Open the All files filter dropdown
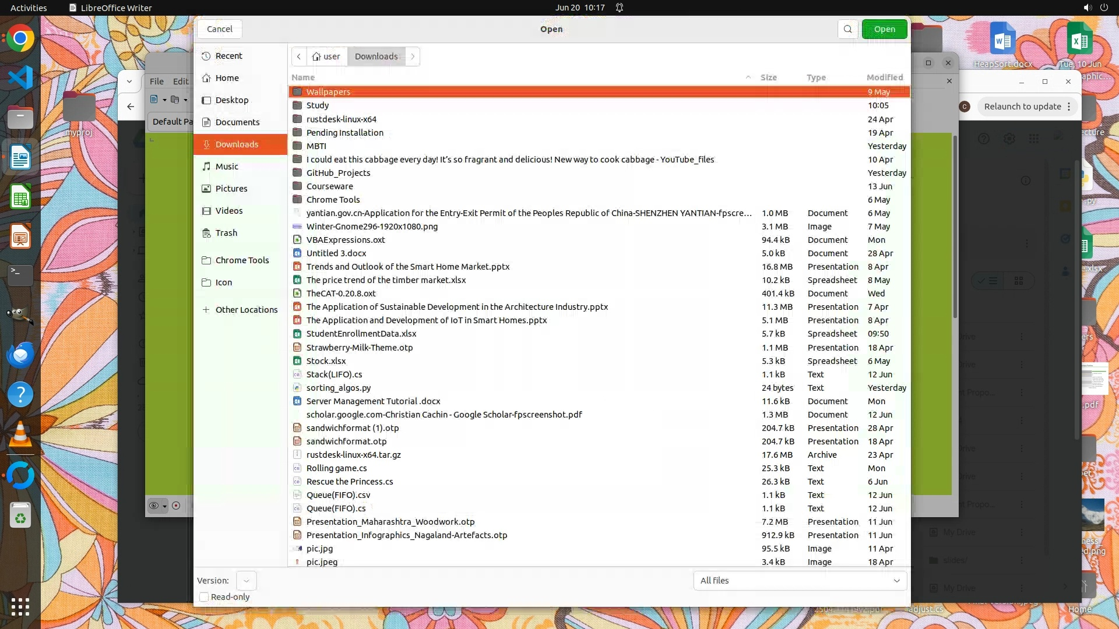This screenshot has width=1119, height=629. point(800,581)
